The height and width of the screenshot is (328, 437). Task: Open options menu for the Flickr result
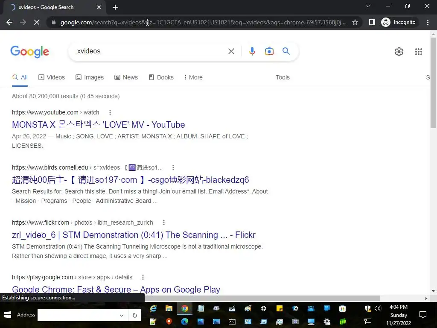point(164,223)
